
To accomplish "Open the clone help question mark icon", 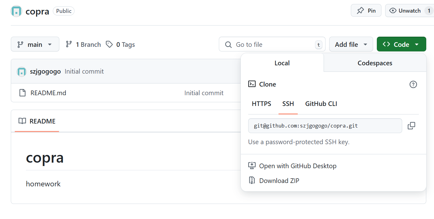I will click(x=413, y=84).
